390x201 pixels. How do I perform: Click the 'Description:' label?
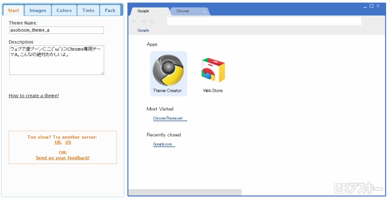(21, 42)
